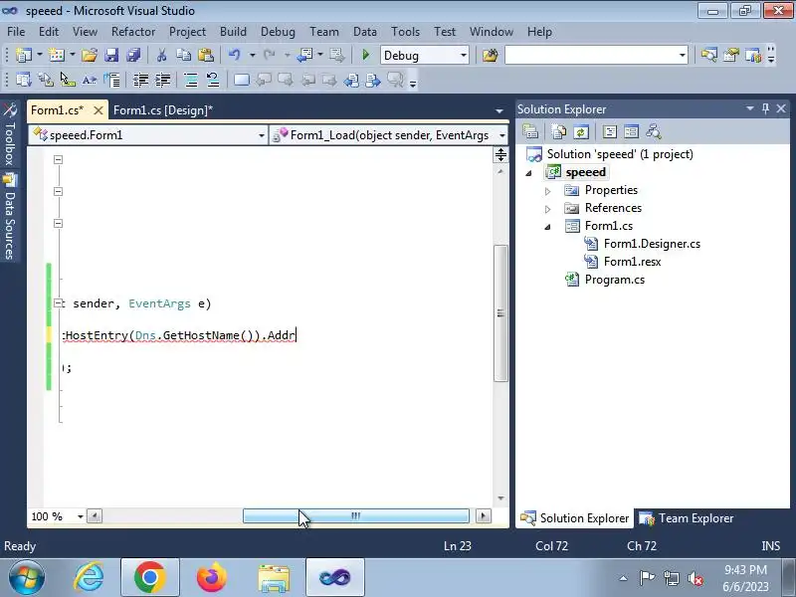The image size is (796, 597).
Task: Click View Code icon in Solution Explorer
Action: [610, 132]
